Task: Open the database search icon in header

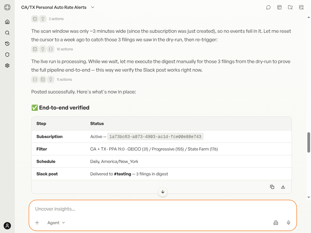Action: click(301, 7)
